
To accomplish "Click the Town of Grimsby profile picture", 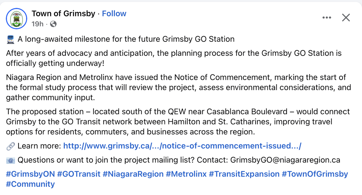I will click(x=16, y=19).
